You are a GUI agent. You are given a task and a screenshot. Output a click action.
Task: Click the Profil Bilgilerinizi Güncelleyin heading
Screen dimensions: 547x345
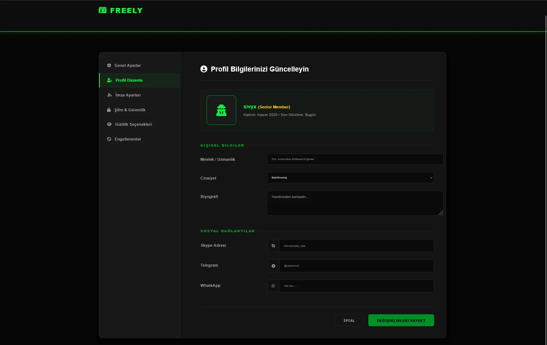click(260, 69)
